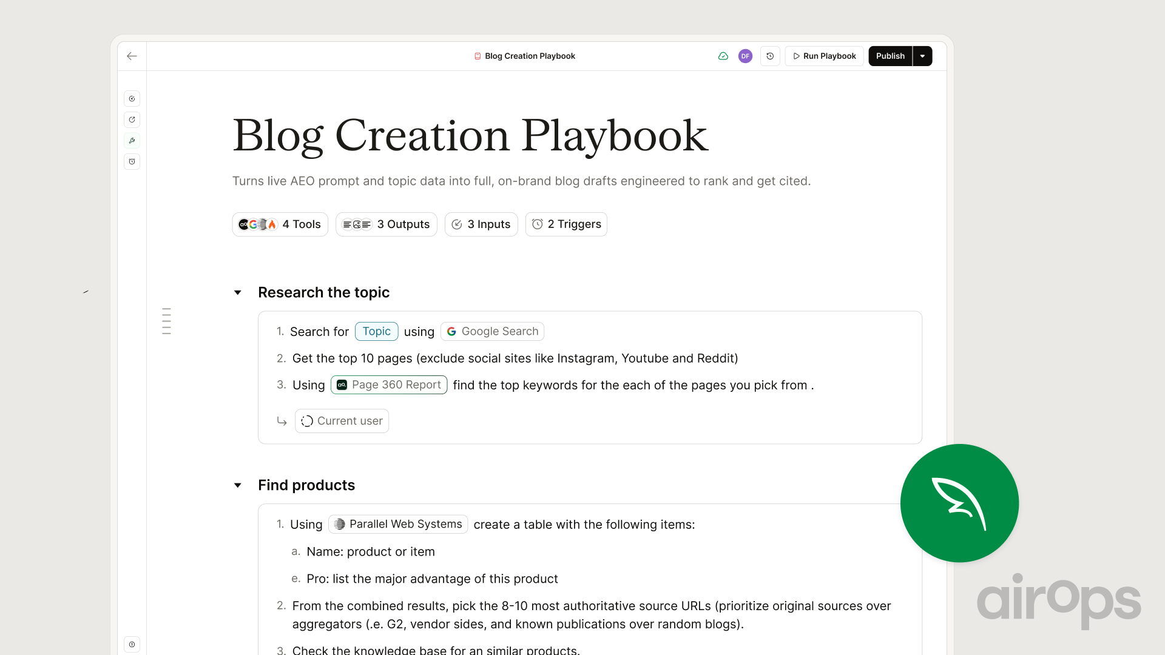Click the spinner icon in Current user chip
This screenshot has width=1165, height=655.
[307, 421]
